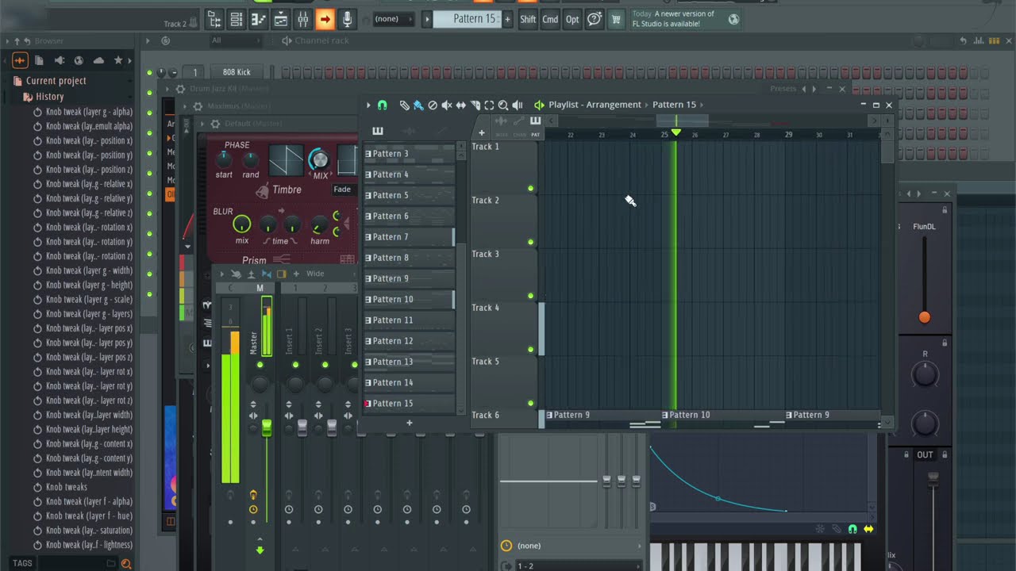Open the shopping cart content library icon

point(616,19)
